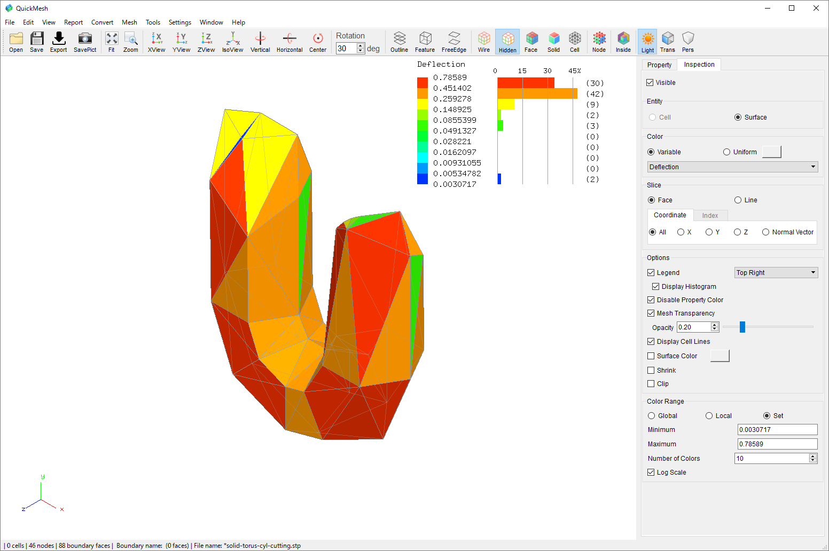Switch to Face display mode
Screen dimensions: 829x551
pos(531,42)
